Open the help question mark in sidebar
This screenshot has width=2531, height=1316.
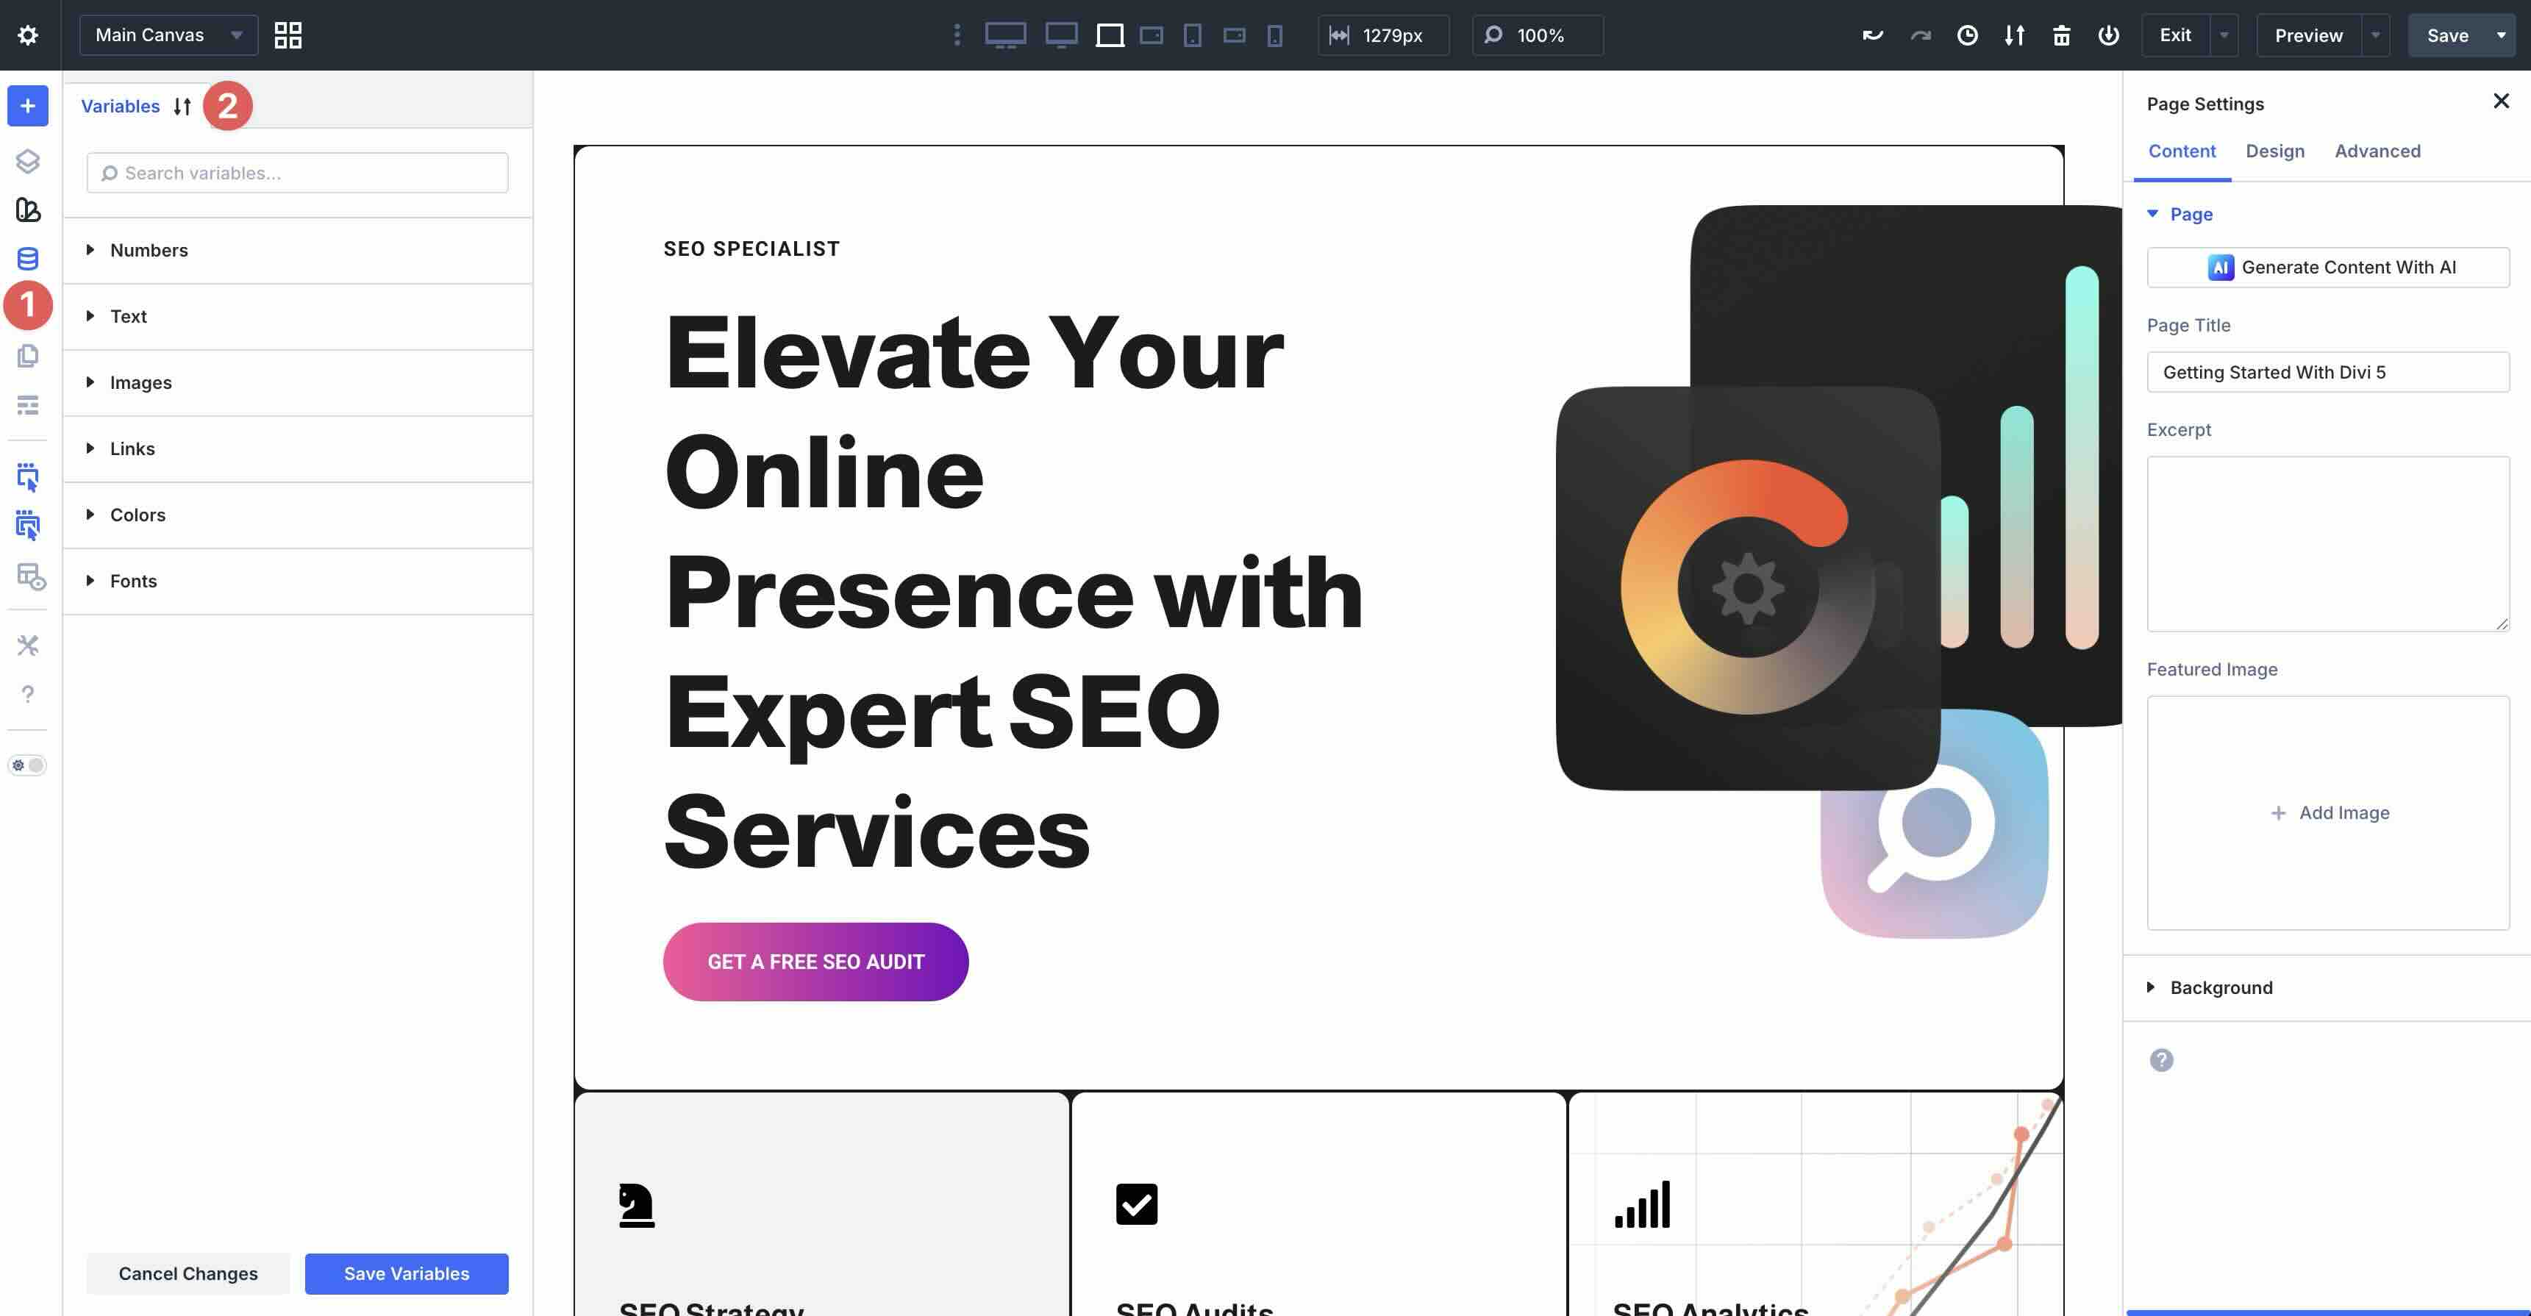pos(27,694)
